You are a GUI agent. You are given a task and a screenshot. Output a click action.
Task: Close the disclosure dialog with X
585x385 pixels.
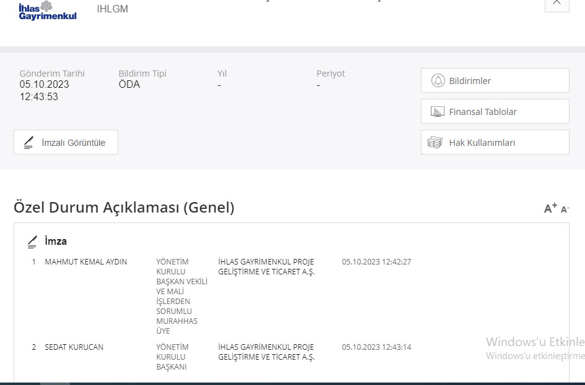(557, 3)
